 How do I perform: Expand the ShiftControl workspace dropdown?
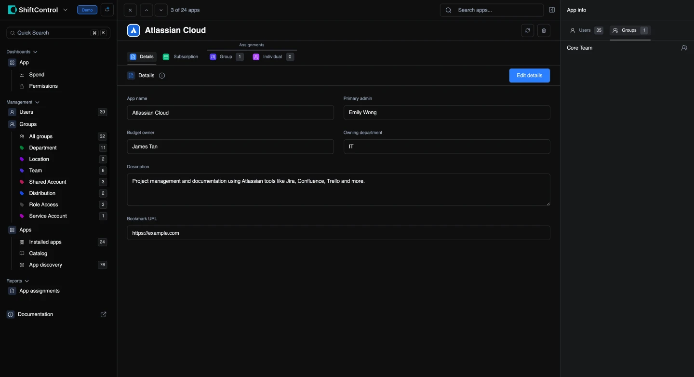click(66, 10)
